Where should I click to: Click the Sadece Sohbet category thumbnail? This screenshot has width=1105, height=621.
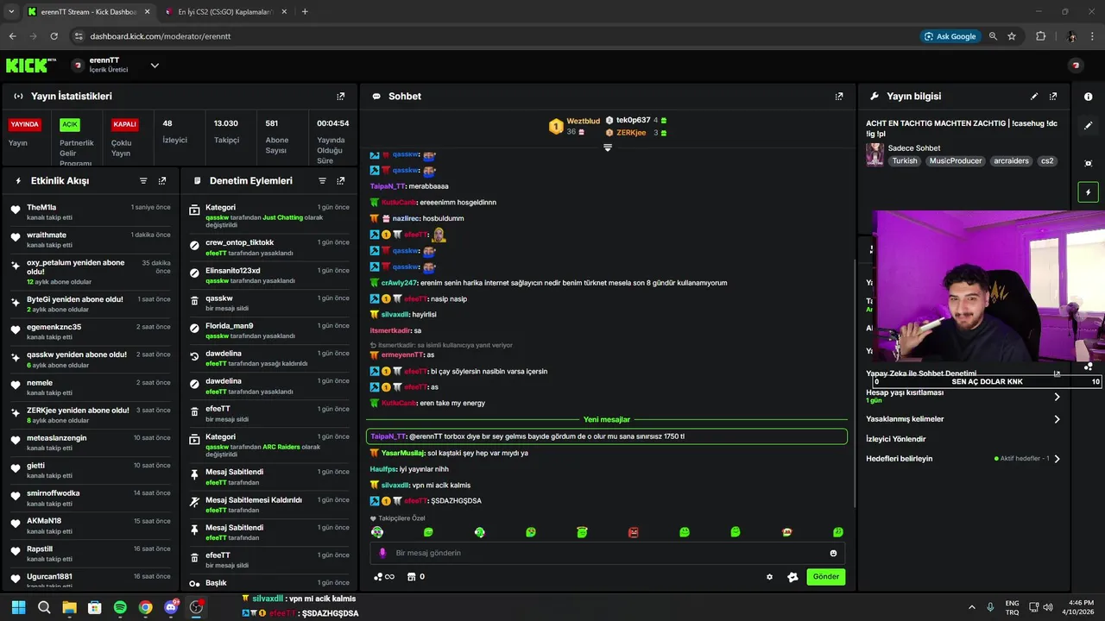pyautogui.click(x=875, y=154)
